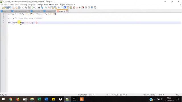Open Firefox from the taskbar
This screenshot has width=182, height=102.
18,99
